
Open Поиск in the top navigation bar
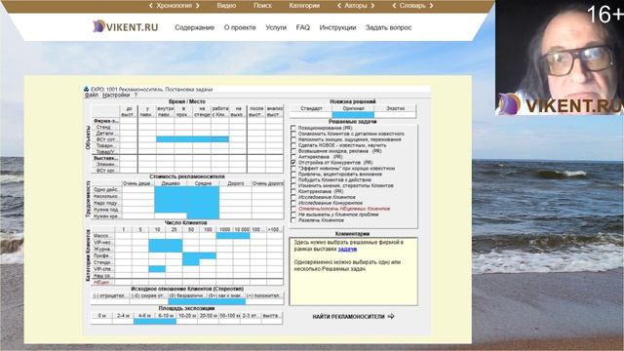(262, 6)
